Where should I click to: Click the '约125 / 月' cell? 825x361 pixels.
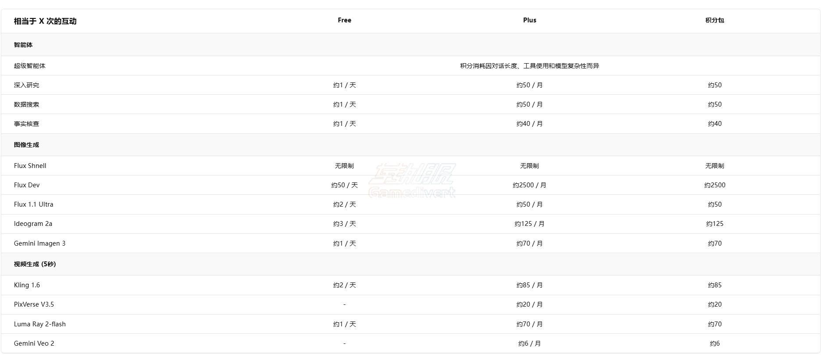click(x=529, y=224)
